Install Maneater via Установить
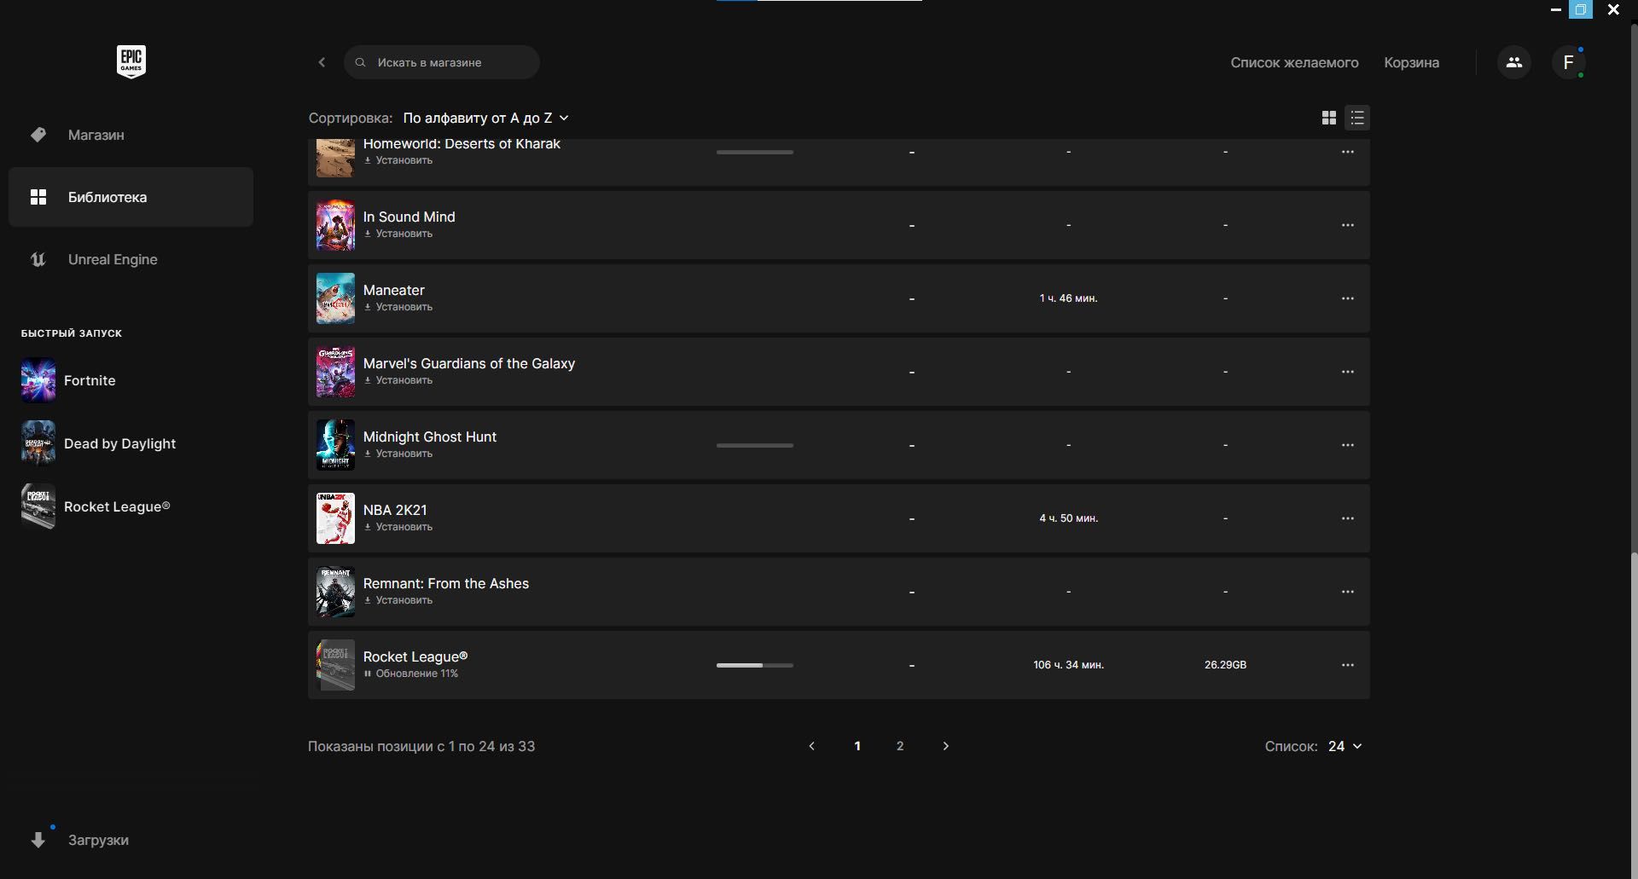The width and height of the screenshot is (1638, 879). (x=398, y=307)
